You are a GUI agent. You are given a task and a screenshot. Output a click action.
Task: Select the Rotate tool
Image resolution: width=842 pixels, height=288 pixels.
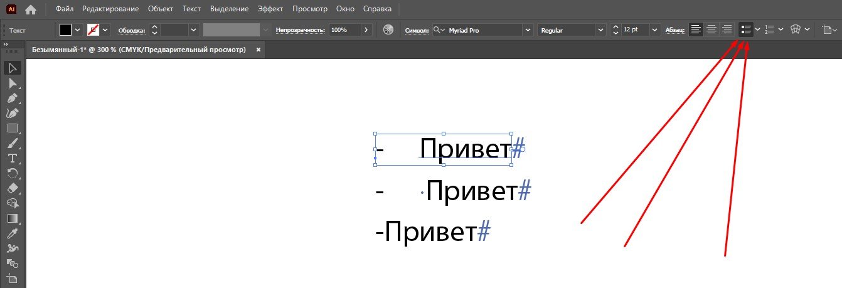click(x=12, y=173)
